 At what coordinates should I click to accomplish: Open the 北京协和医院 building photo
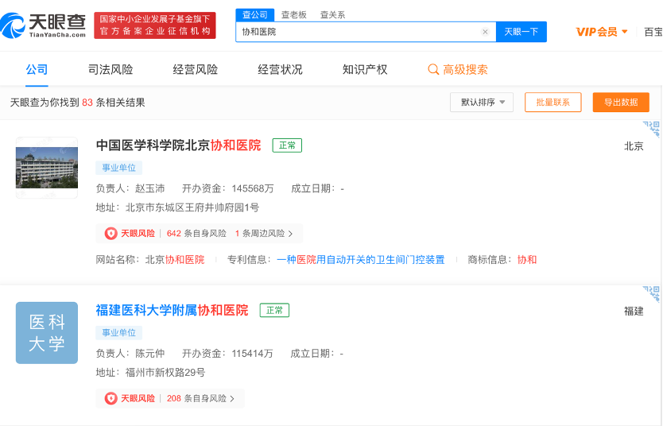click(47, 168)
